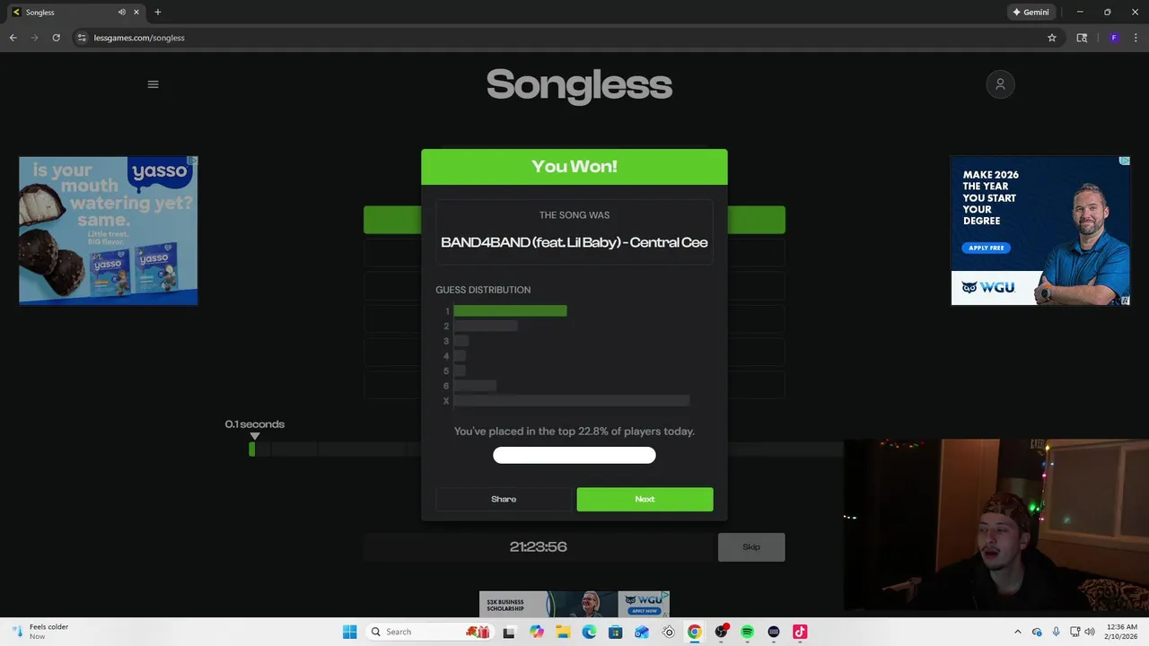1149x646 pixels.
Task: Open Chrome's three-dot menu
Action: pos(1136,38)
